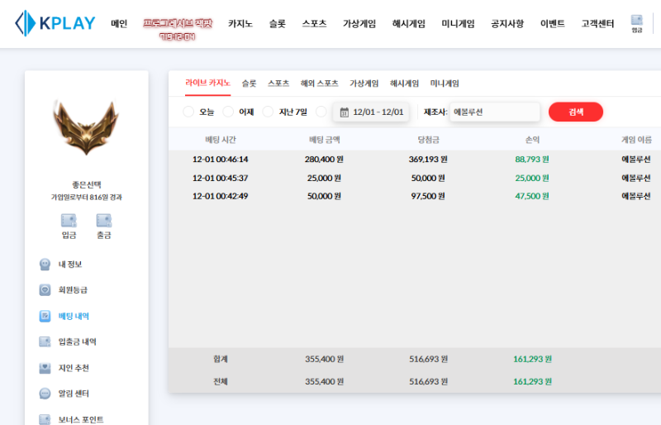Click the 베팅 내역 betting history icon
Screen dimensions: 661x425
45,316
